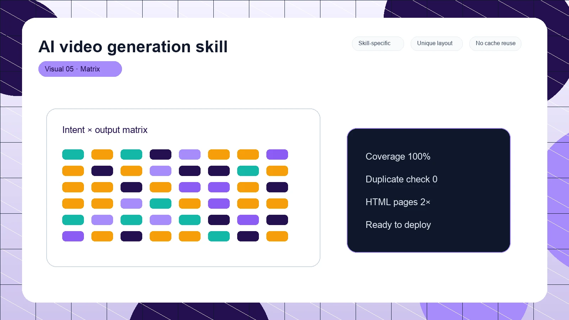The height and width of the screenshot is (320, 569).
Task: Click the Intent × output matrix title
Action: [105, 130]
